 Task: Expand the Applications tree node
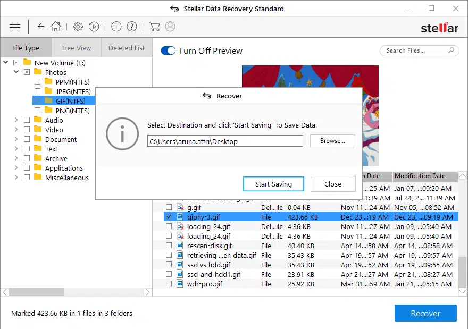pyautogui.click(x=16, y=167)
